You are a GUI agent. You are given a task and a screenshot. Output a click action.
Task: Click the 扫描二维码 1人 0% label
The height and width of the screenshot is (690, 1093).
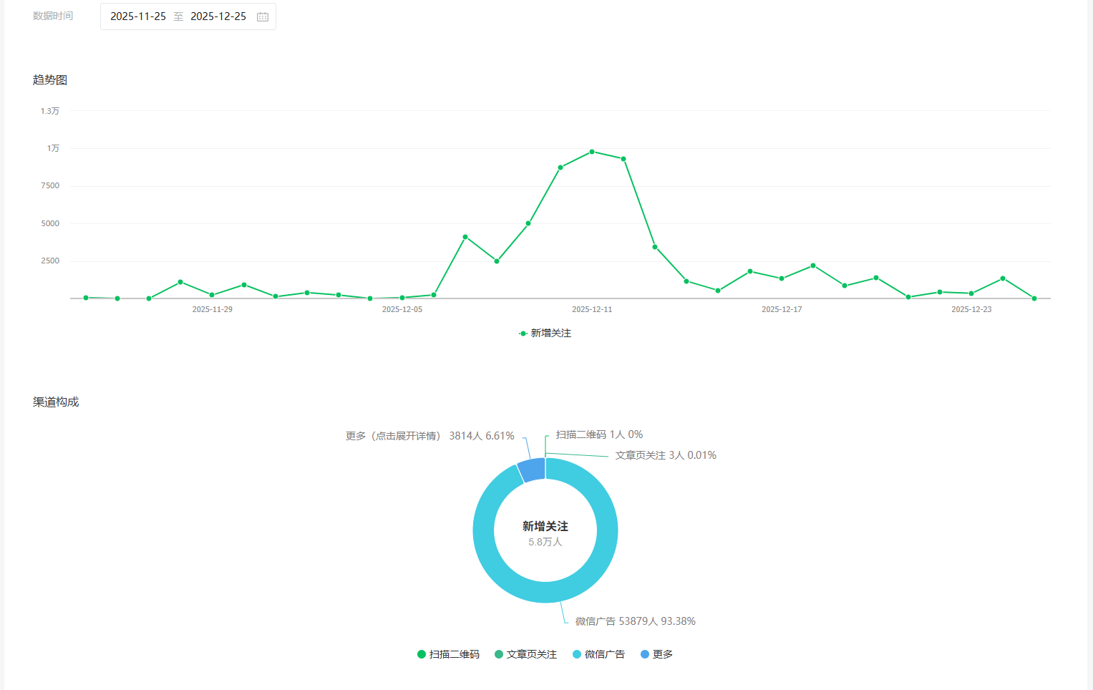(599, 434)
